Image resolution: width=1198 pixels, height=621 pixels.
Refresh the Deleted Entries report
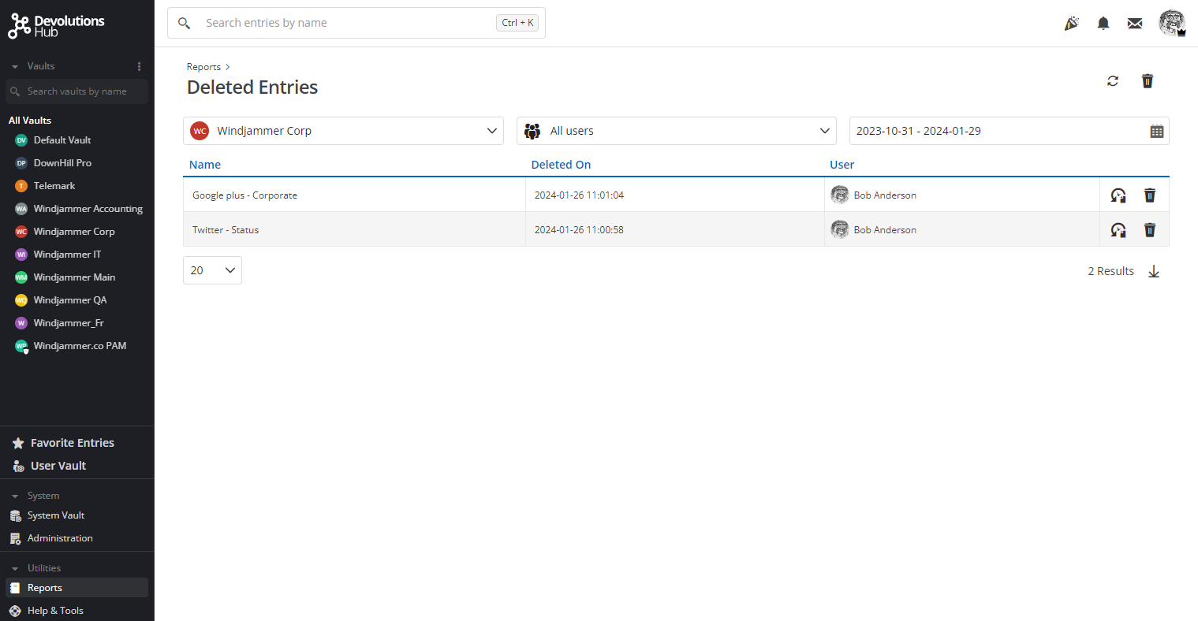1113,80
